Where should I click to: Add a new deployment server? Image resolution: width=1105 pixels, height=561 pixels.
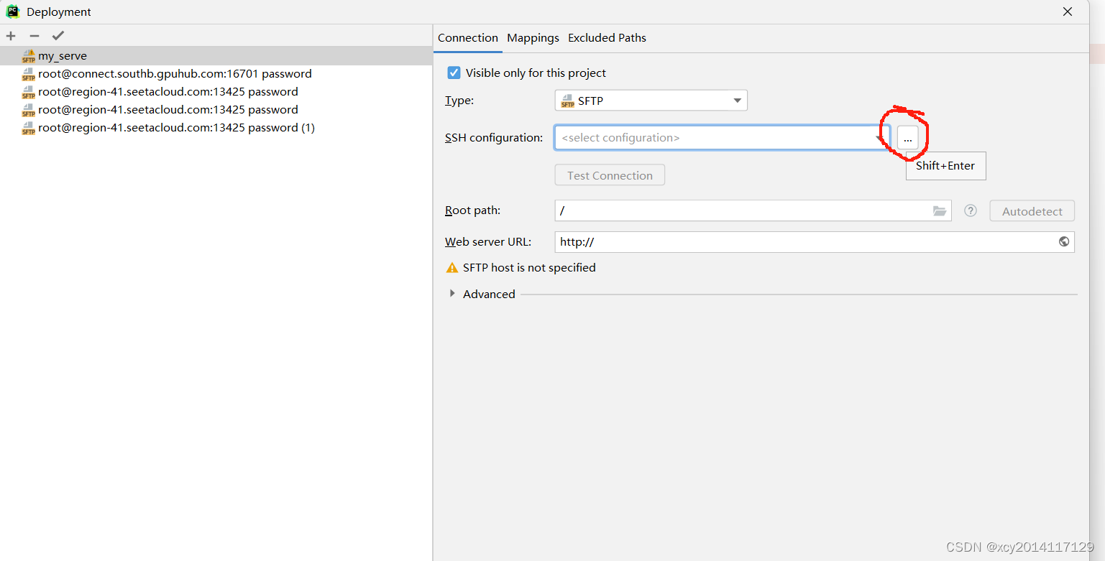11,35
